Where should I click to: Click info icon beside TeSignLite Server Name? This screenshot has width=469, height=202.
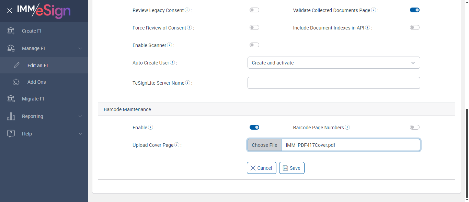(188, 83)
